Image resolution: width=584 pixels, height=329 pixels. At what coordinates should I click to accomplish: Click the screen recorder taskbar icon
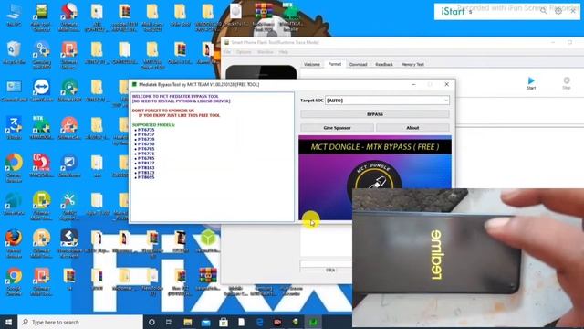click(277, 322)
